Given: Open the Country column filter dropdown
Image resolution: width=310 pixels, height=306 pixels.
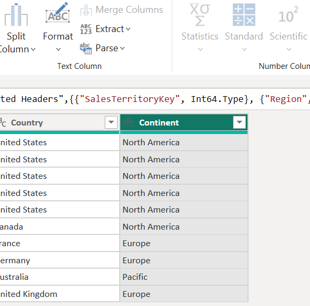Looking at the screenshot, I should pos(111,122).
